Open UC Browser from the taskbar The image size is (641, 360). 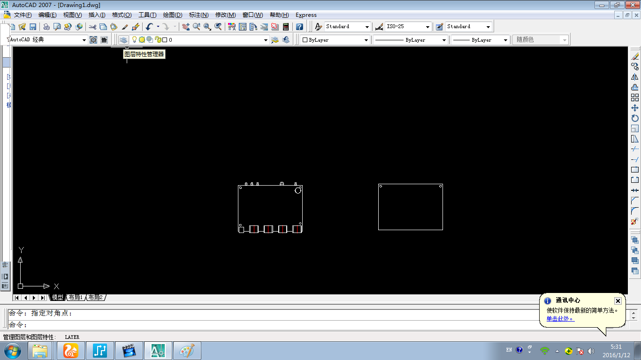pyautogui.click(x=71, y=351)
